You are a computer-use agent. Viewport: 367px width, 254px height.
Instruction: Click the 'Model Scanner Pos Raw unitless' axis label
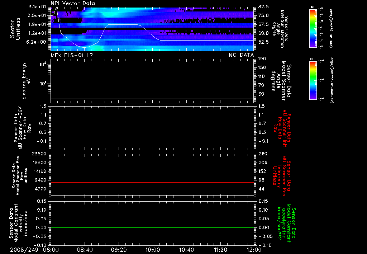20,175
